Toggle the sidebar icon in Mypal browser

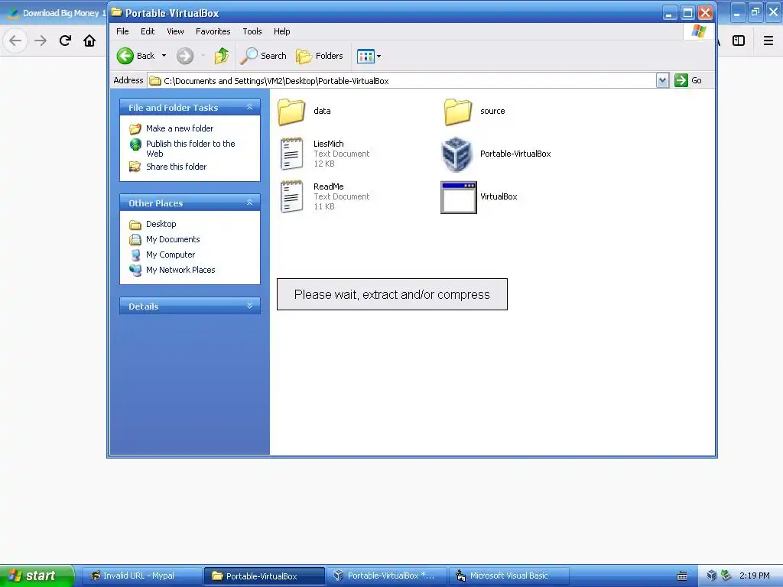pos(739,41)
